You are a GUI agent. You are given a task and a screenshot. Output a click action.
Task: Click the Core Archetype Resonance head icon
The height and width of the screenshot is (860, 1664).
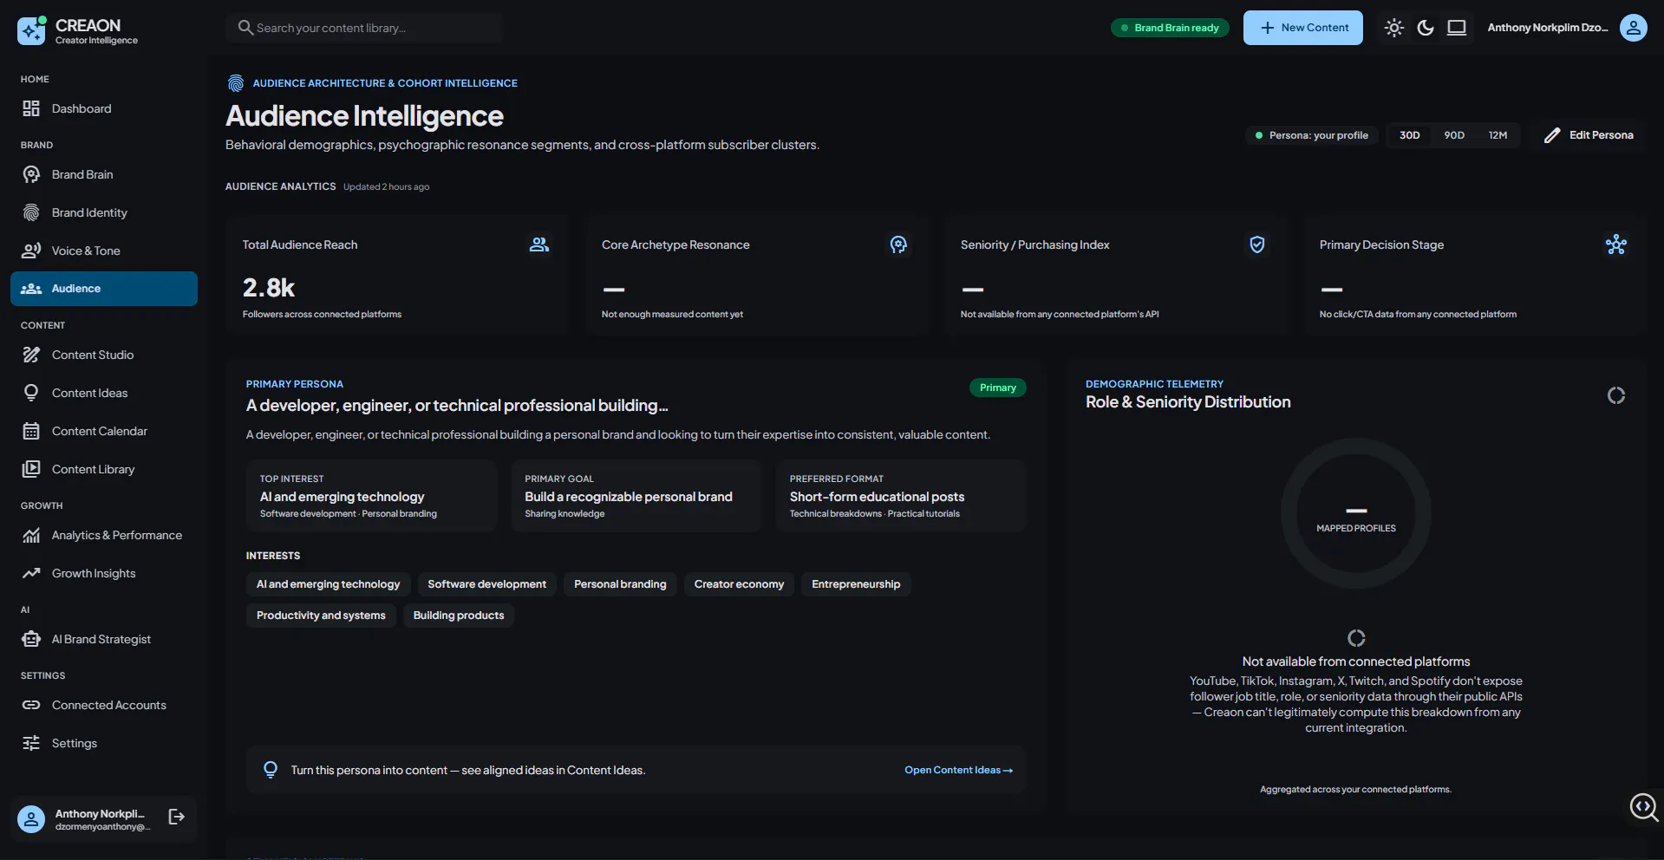pyautogui.click(x=898, y=244)
